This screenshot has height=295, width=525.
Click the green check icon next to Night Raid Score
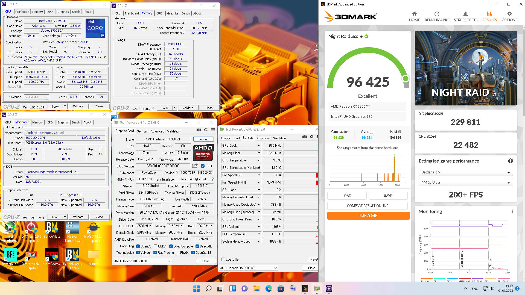pos(366,36)
